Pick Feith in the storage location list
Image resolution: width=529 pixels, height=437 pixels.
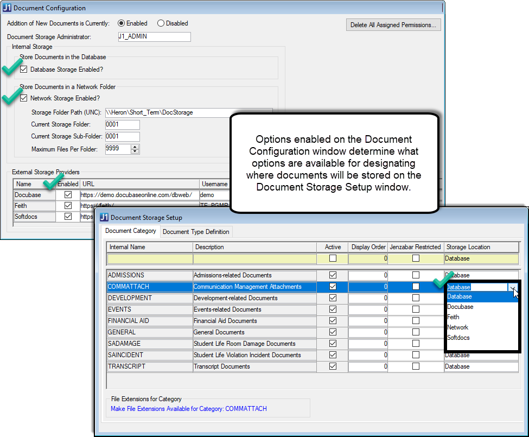point(453,317)
